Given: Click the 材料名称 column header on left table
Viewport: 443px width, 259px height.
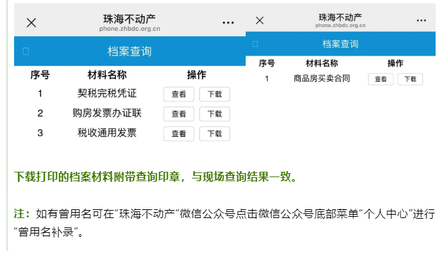Looking at the screenshot, I should tap(107, 75).
